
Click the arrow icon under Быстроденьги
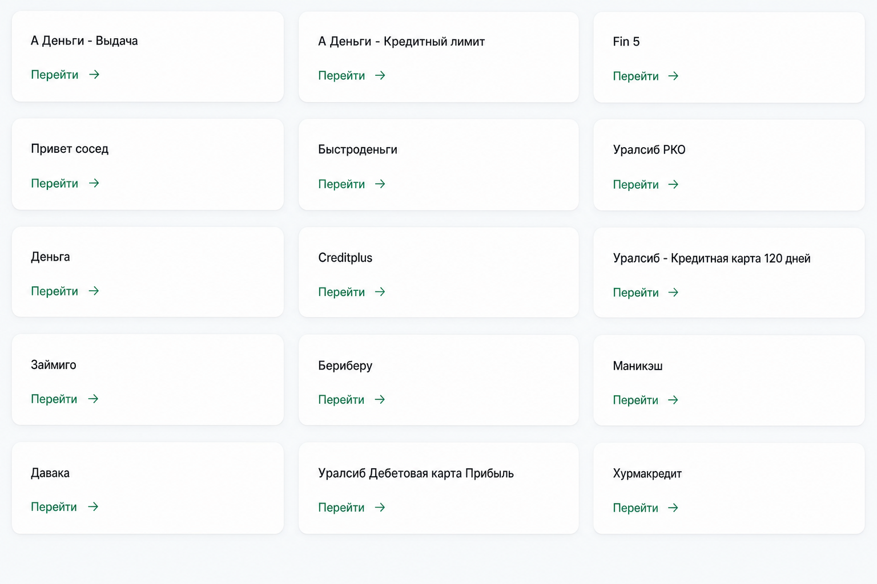tap(380, 184)
